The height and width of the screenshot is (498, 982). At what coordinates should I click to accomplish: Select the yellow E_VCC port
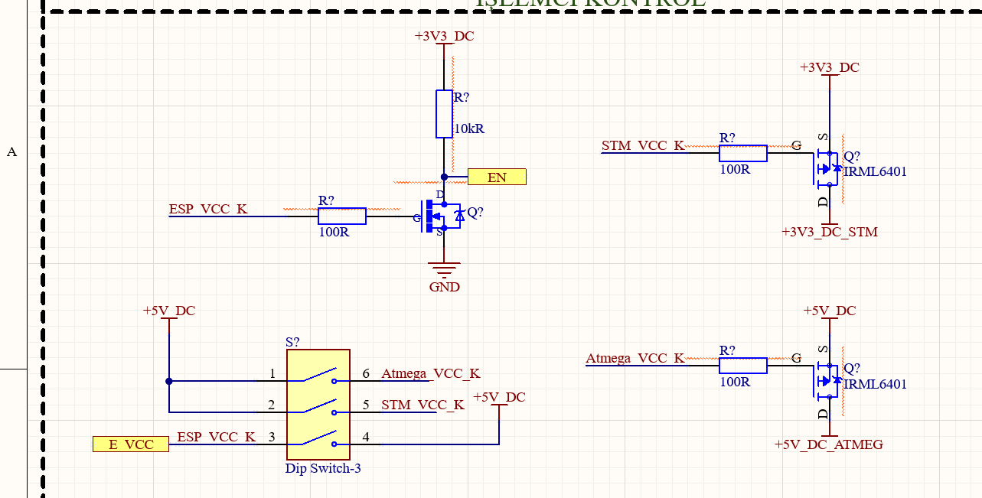130,444
